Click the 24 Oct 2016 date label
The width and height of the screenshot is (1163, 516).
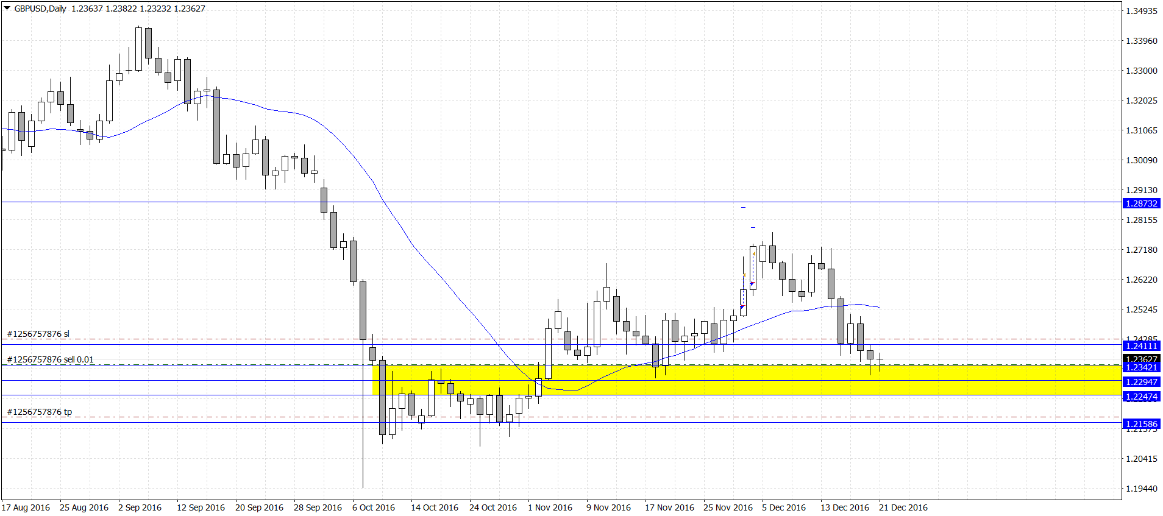click(493, 507)
